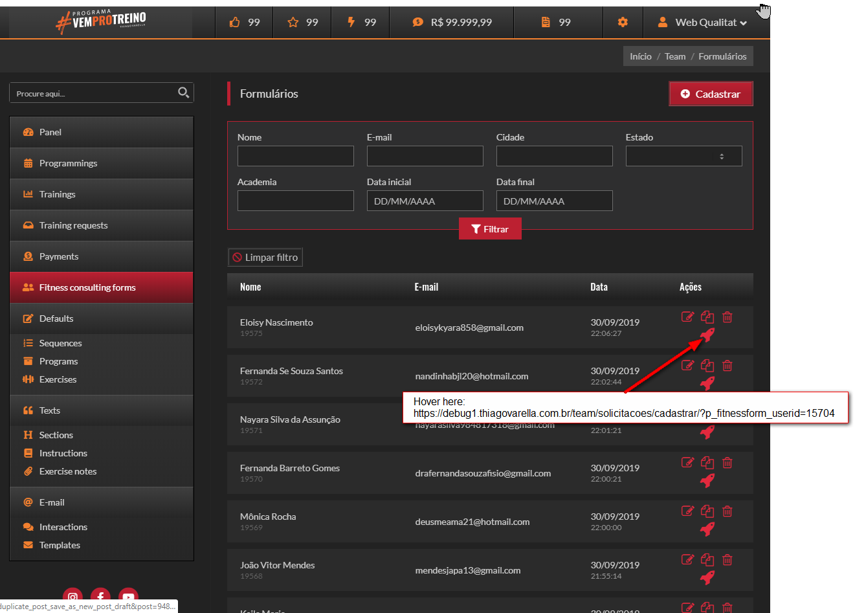
Task: Duplicate João Vitor Mendes's form
Action: pos(707,559)
